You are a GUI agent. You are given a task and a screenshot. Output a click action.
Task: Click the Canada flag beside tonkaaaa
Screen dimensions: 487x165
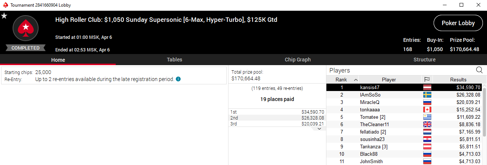click(x=427, y=110)
